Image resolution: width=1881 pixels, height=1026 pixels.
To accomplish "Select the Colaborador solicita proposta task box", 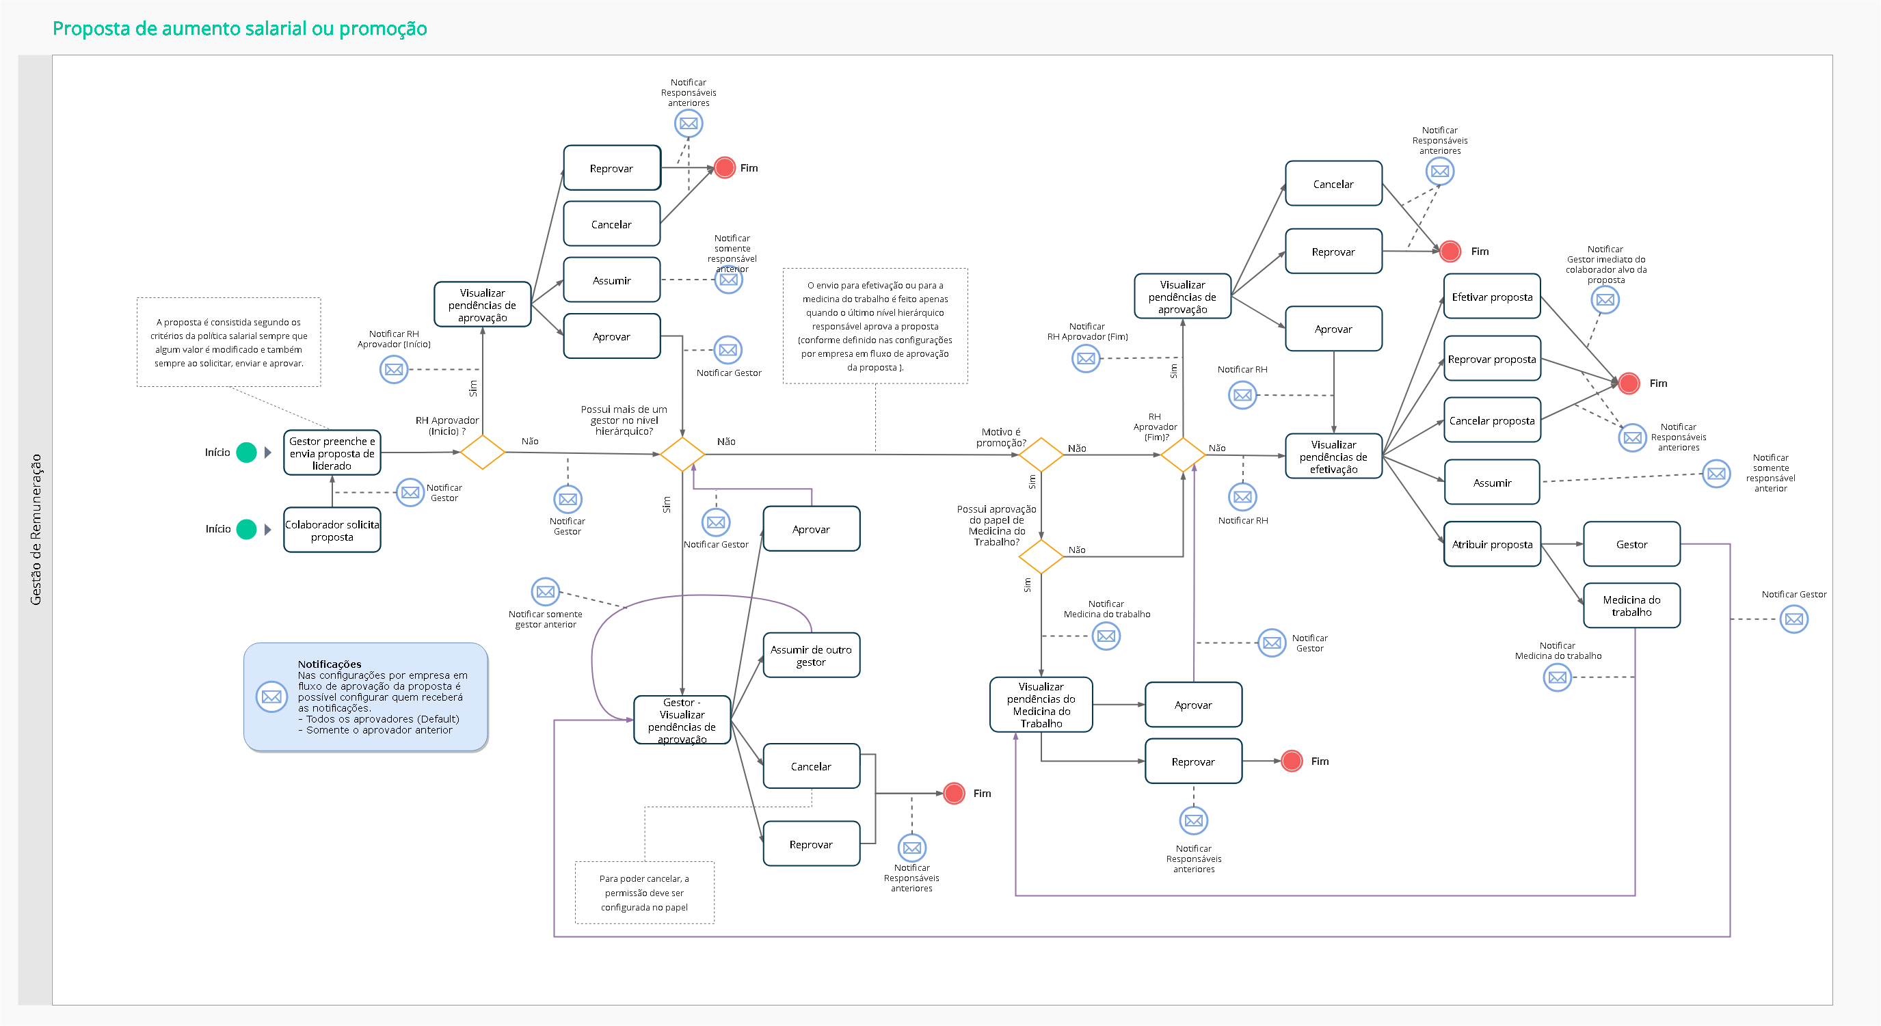I will 332,530.
